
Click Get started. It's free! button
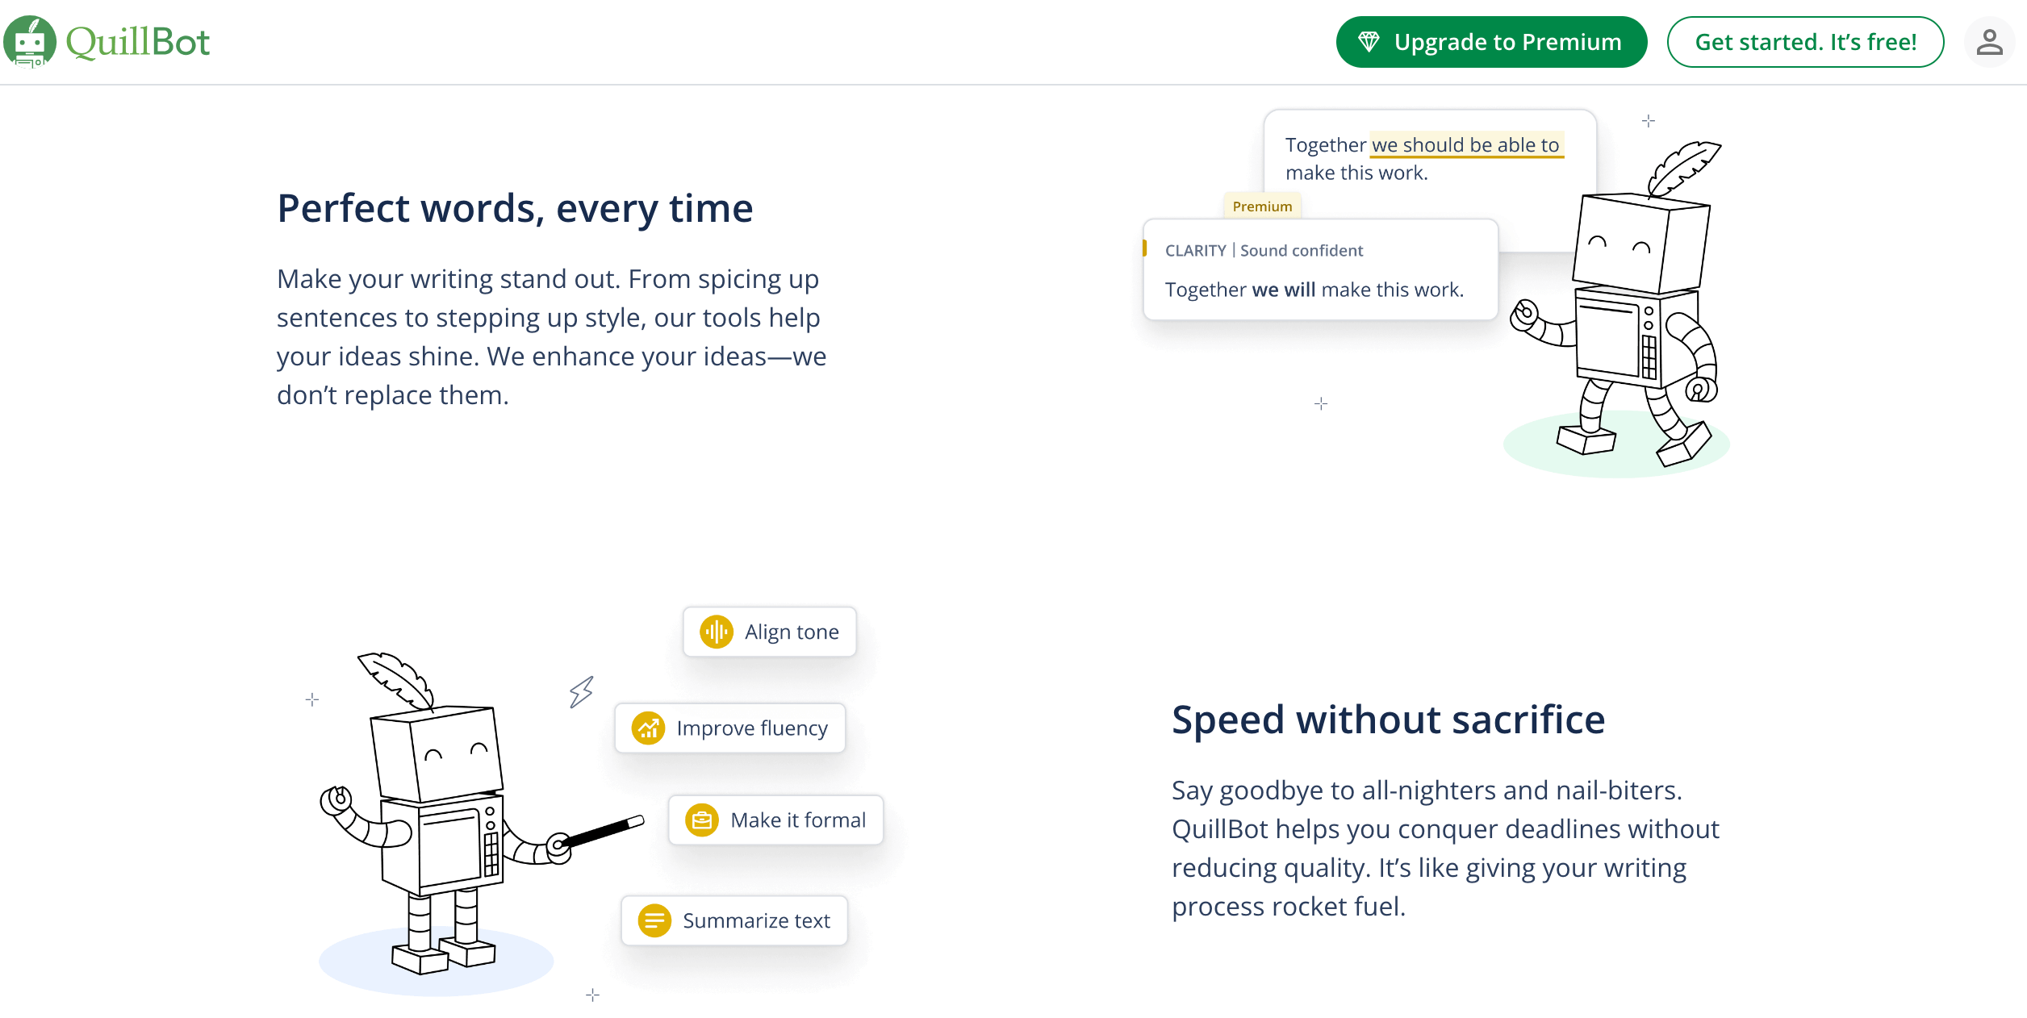(1805, 42)
